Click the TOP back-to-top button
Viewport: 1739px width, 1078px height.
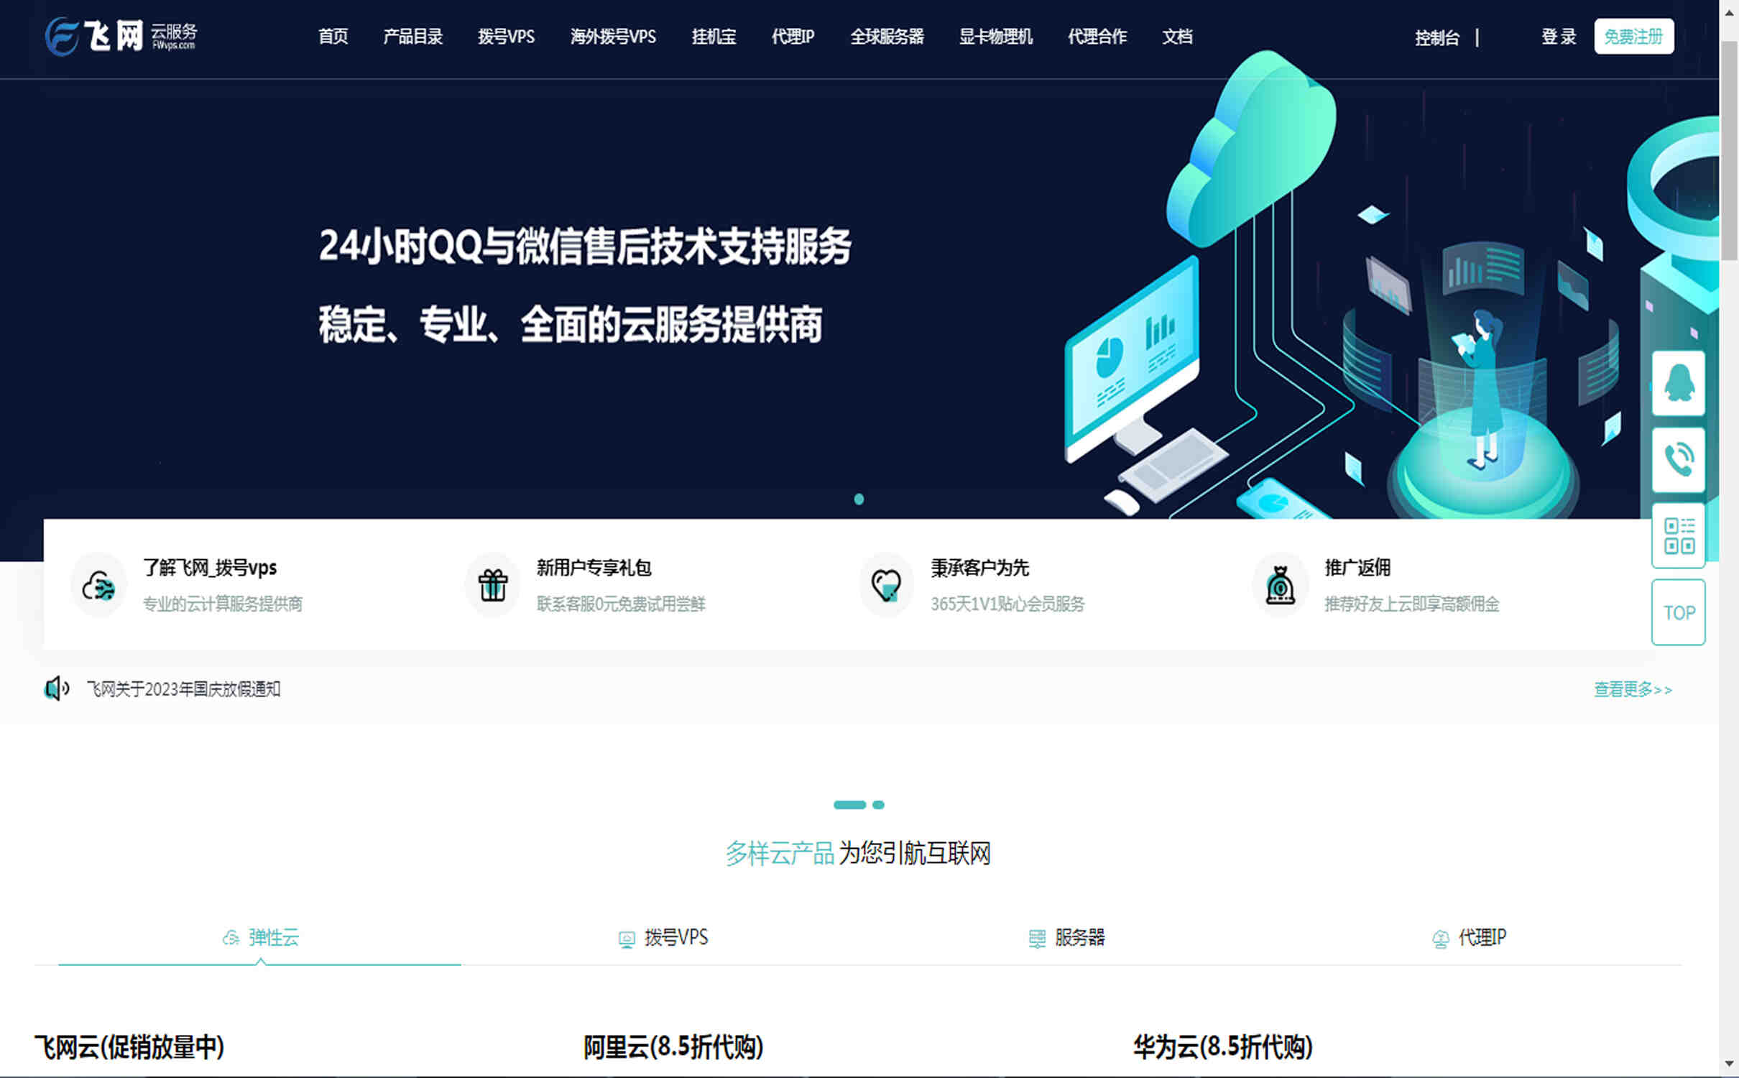coord(1678,612)
